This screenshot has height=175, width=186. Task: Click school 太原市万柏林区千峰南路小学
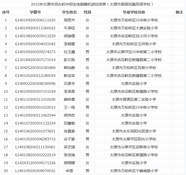(134, 171)
